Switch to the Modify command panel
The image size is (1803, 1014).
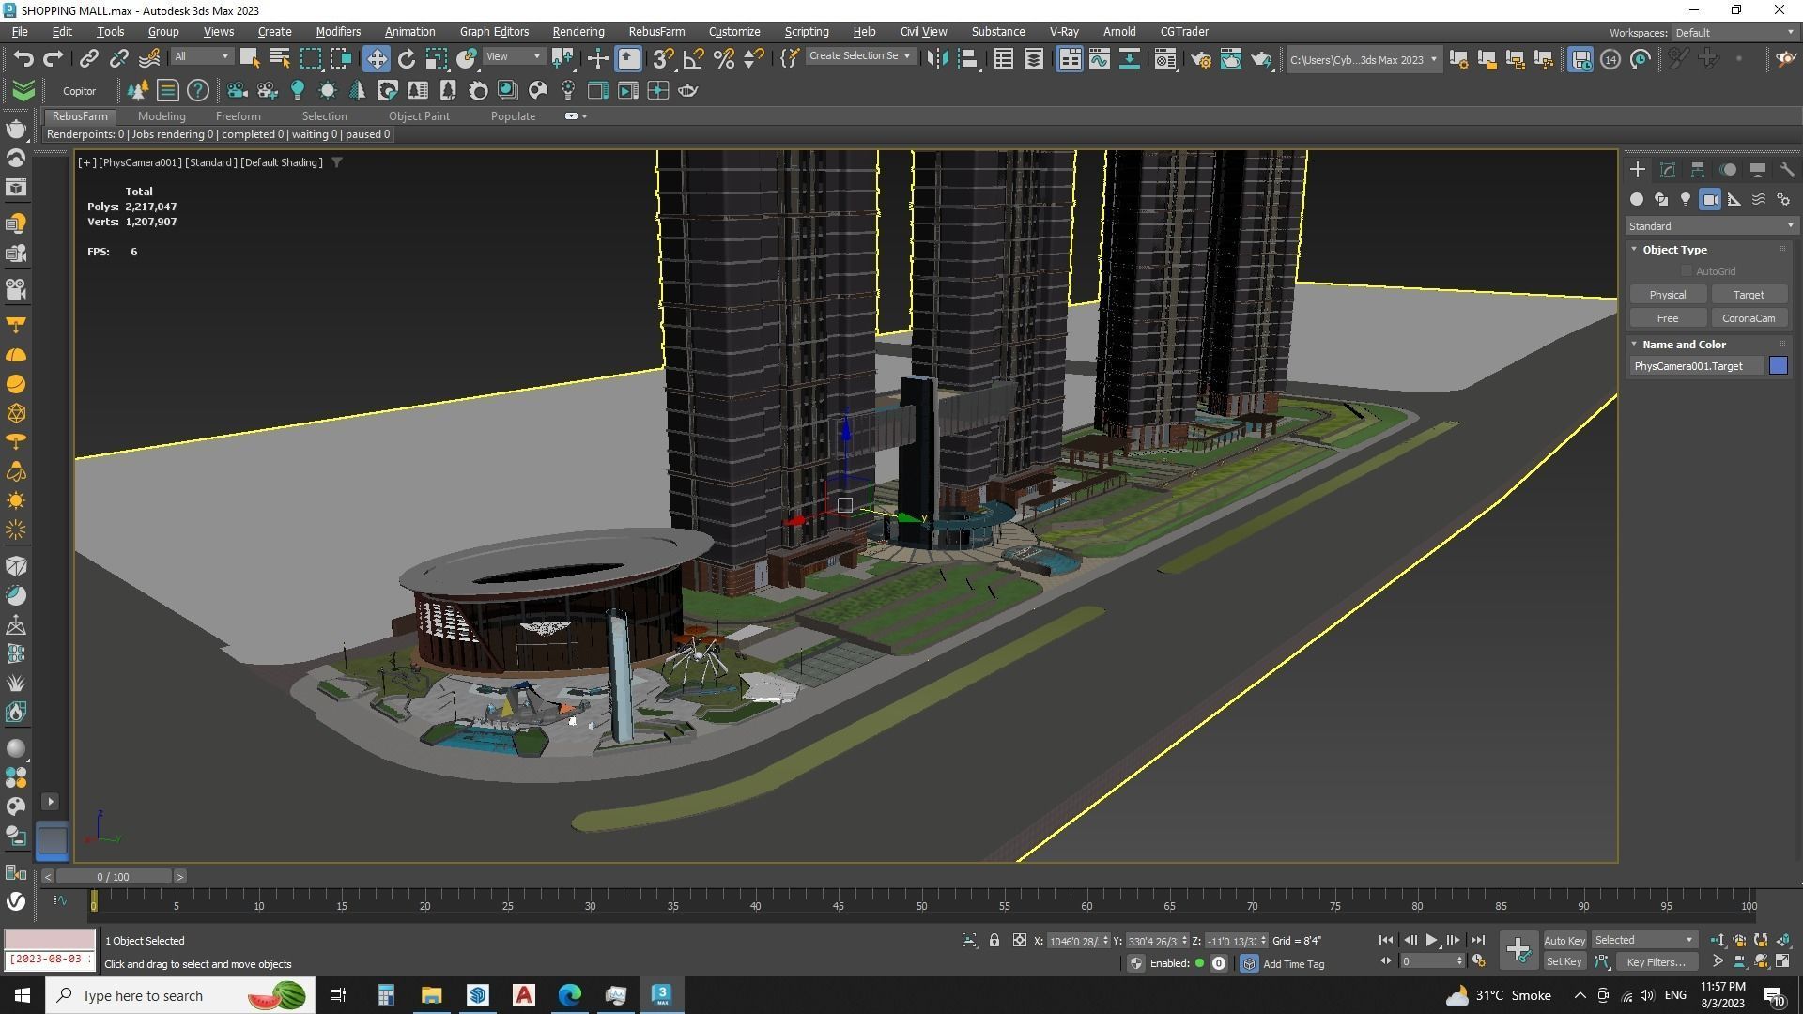tap(1668, 169)
